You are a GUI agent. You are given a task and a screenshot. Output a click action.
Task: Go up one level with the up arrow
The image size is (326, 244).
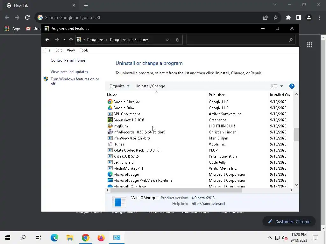[71, 40]
